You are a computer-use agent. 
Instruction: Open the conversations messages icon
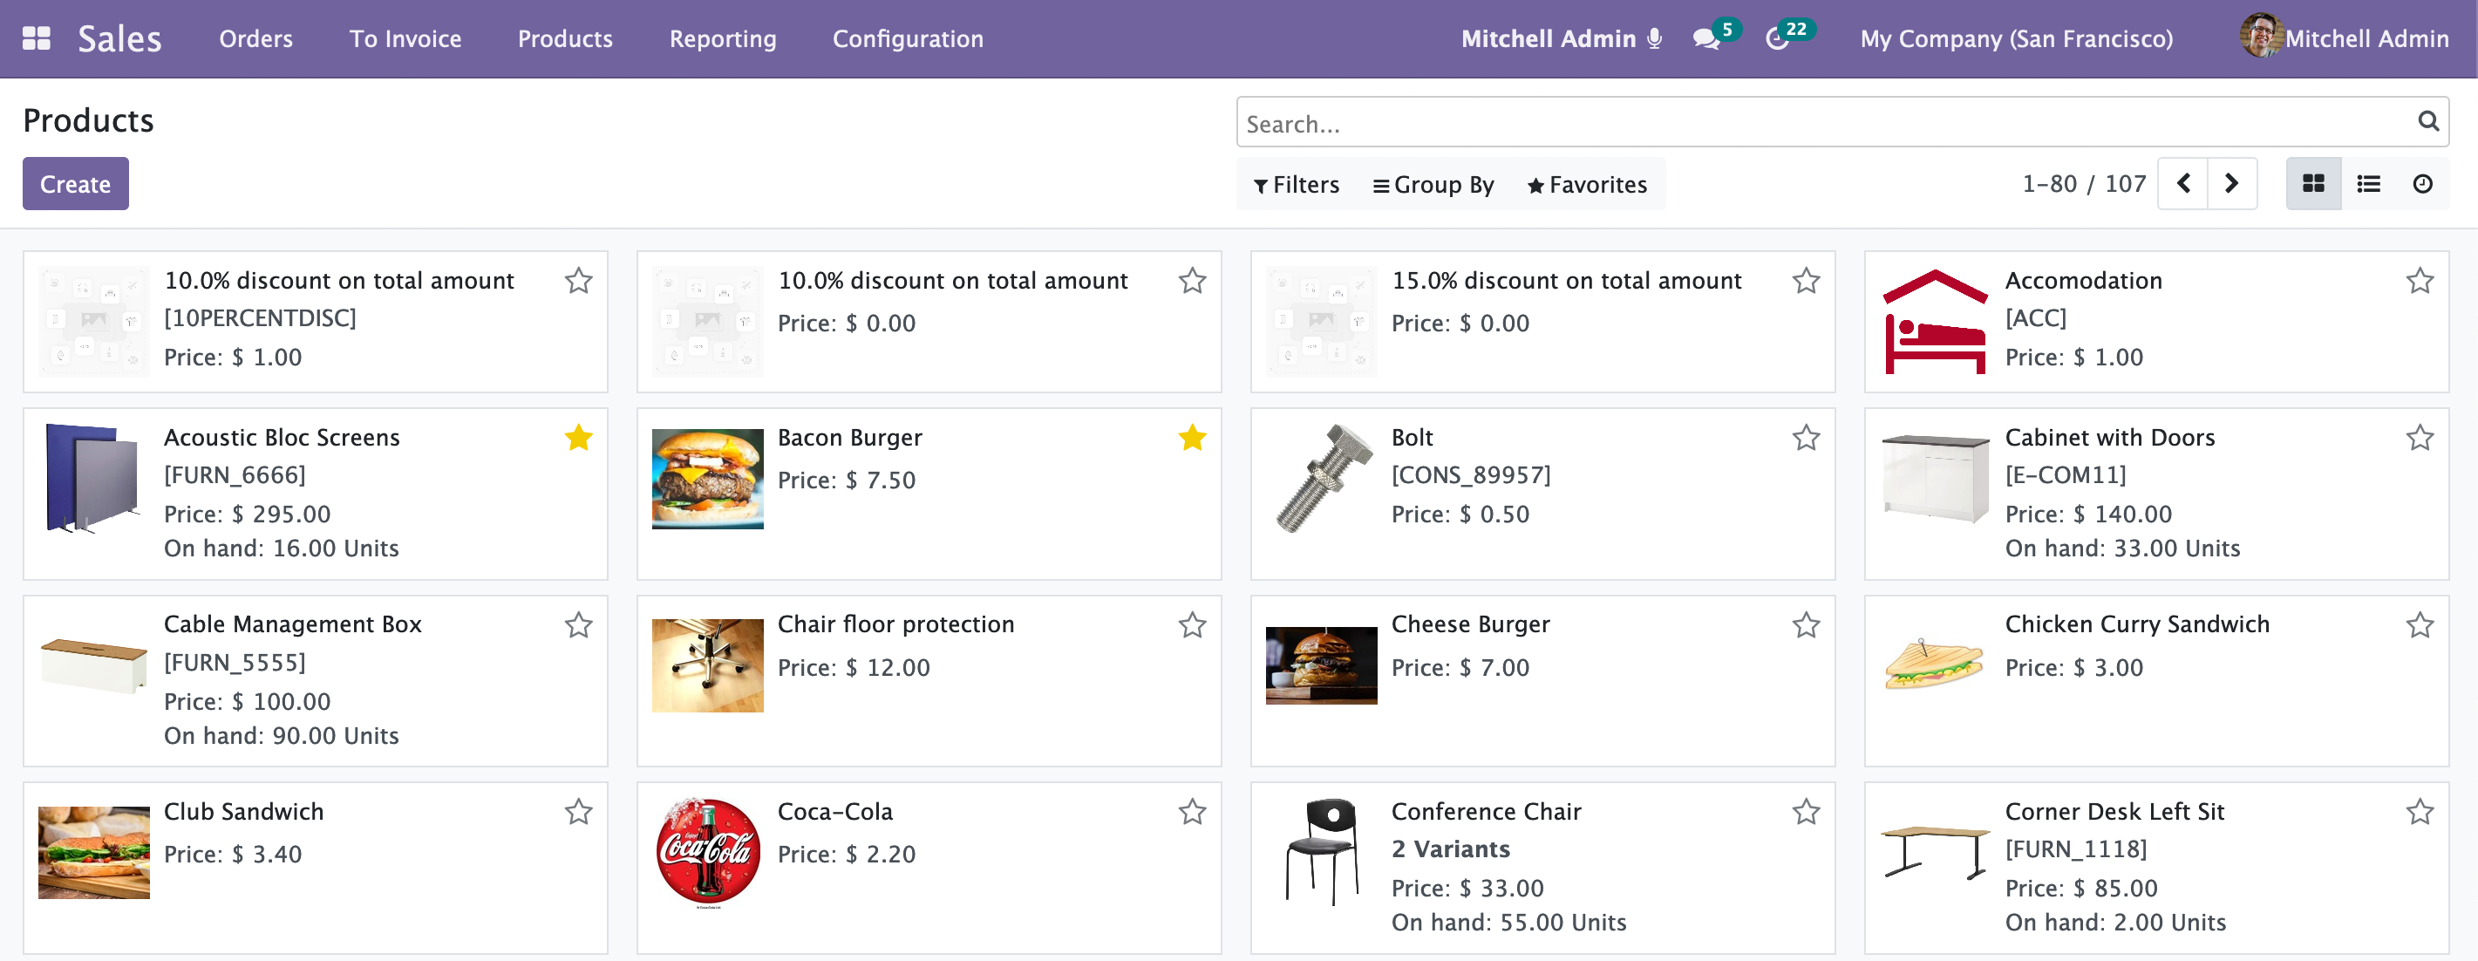pos(1705,39)
